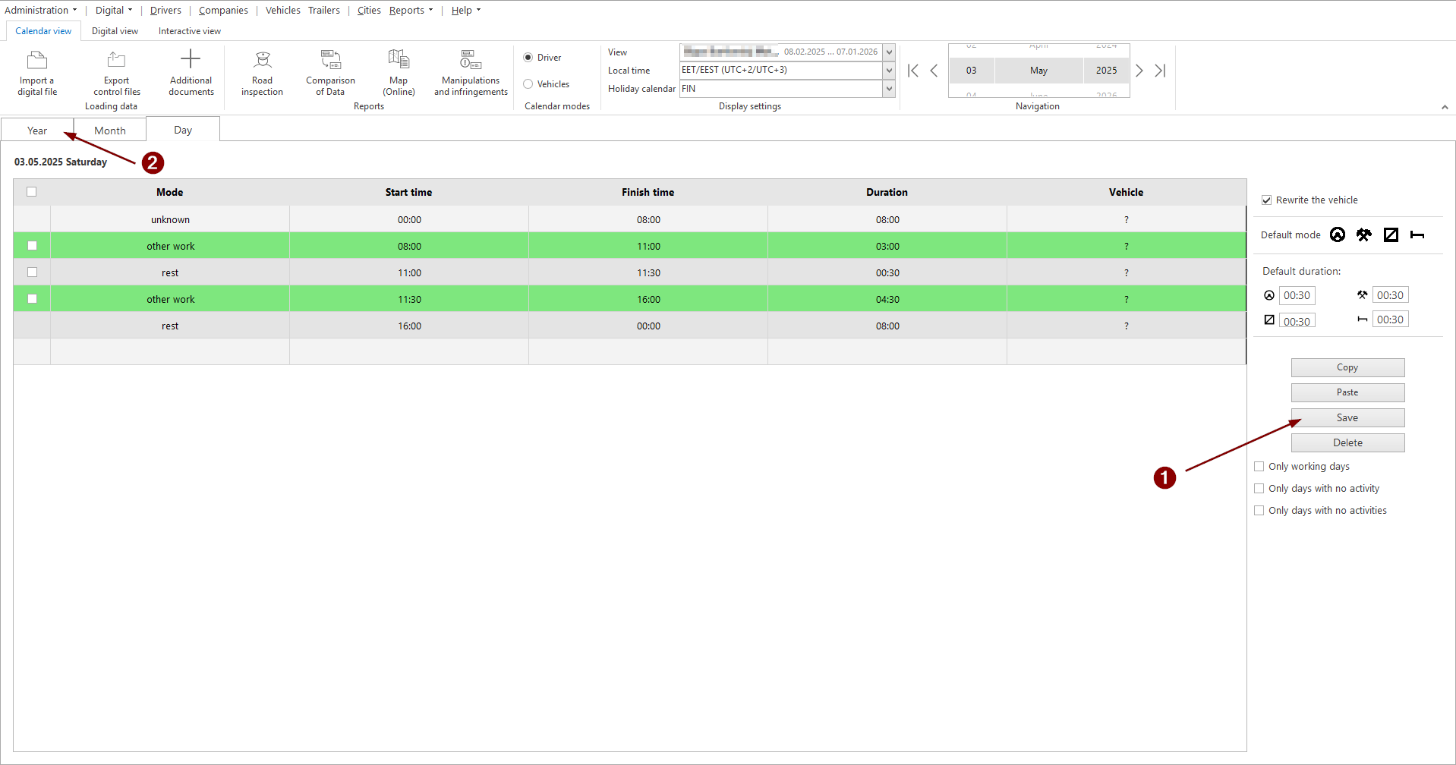Switch to Day tab

[183, 130]
